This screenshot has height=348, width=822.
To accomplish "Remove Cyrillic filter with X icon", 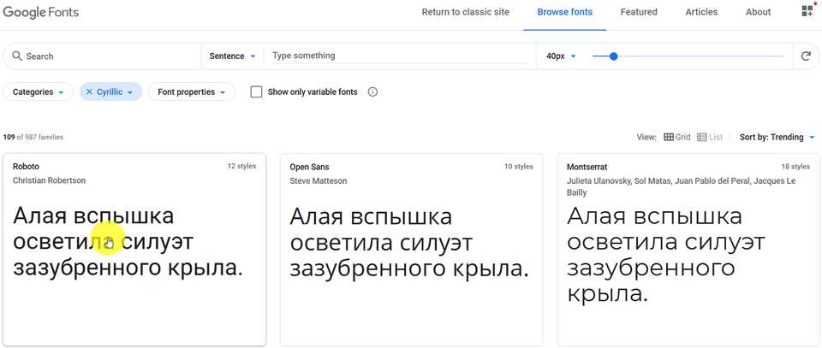I will [x=88, y=91].
